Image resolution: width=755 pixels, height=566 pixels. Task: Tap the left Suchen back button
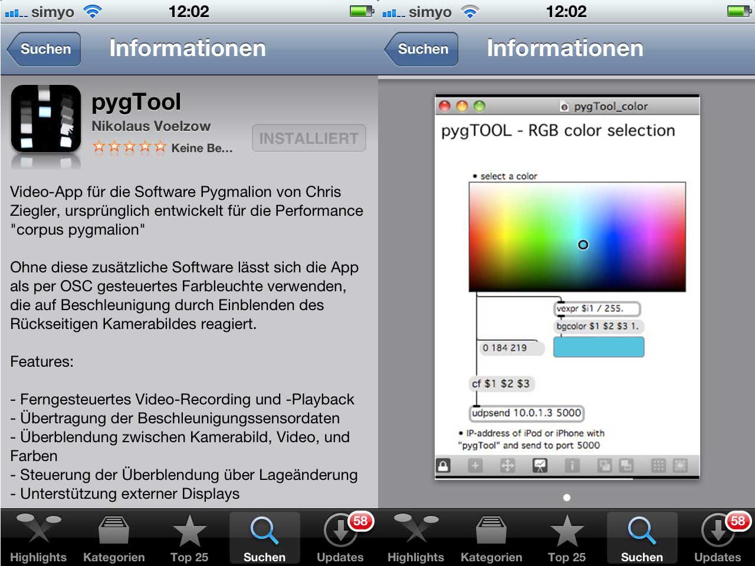[x=44, y=49]
